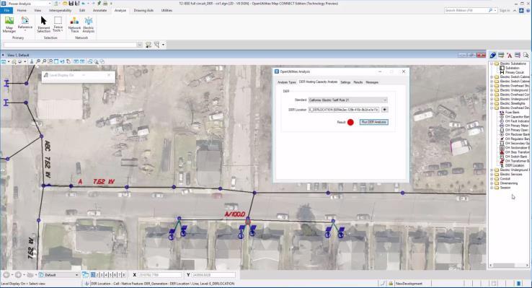Click the fit view tool icon
Image resolution: width=532 pixels, height=288 pixels.
pos(56,61)
